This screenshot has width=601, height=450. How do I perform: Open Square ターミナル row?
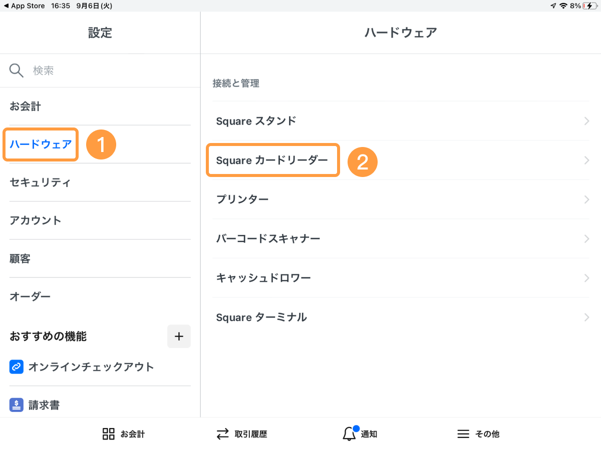(x=401, y=317)
